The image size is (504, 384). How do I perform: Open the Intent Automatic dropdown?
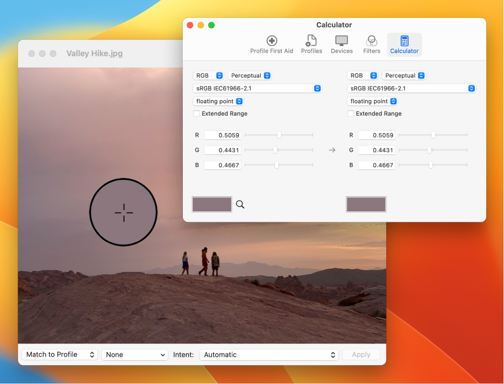[x=269, y=354]
